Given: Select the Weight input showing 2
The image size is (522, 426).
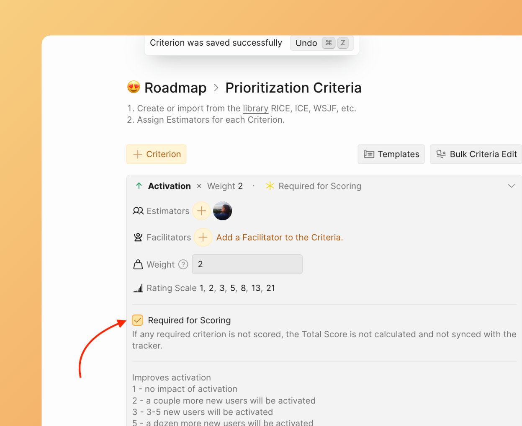Looking at the screenshot, I should 247,264.
